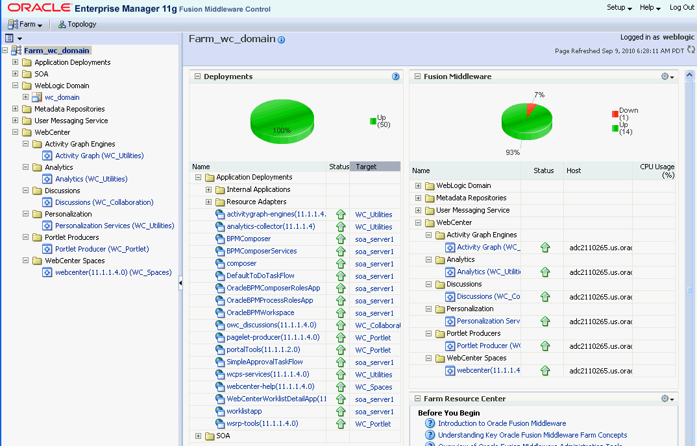Viewport: 697px width, 446px height.
Task: Click Topology toolbar icon
Action: pyautogui.click(x=62, y=25)
